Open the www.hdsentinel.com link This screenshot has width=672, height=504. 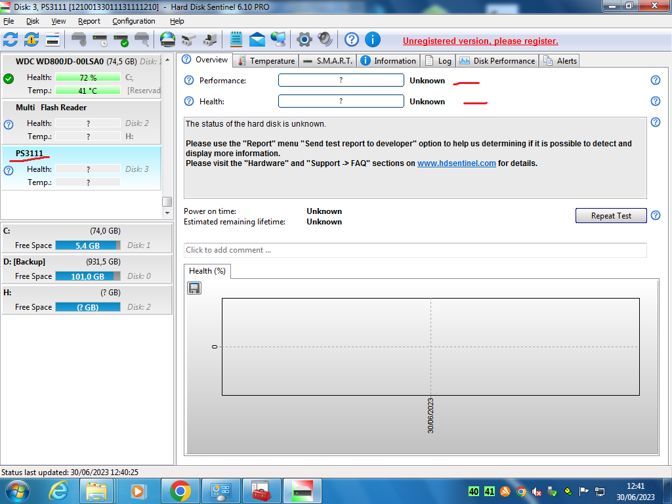pos(457,163)
